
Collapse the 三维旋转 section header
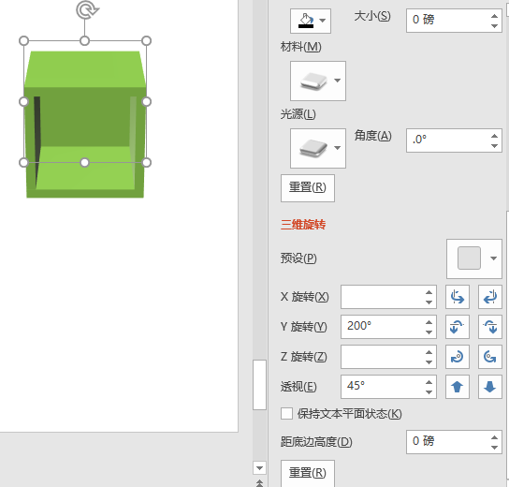tap(303, 225)
